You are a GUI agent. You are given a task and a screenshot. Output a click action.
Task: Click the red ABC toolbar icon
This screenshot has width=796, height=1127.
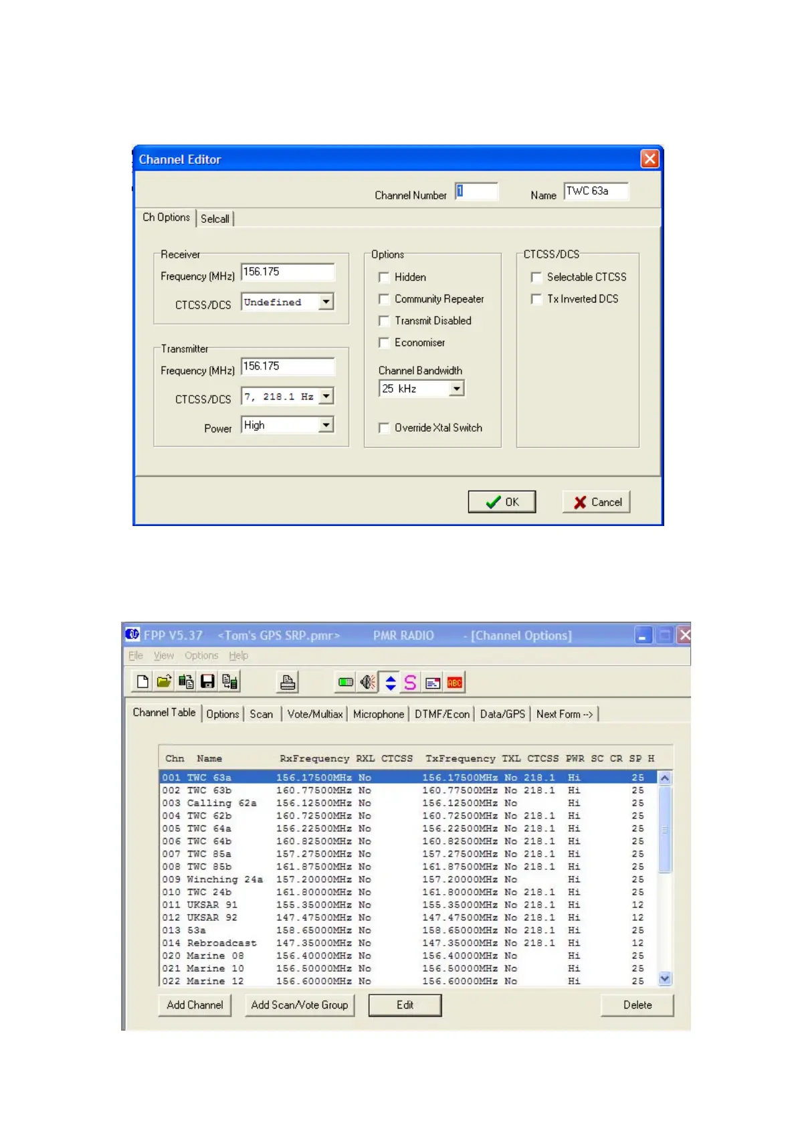[455, 682]
